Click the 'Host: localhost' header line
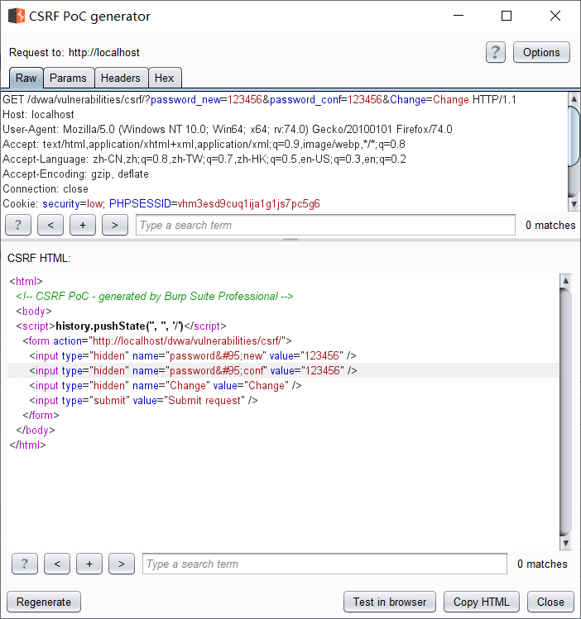This screenshot has height=619, width=581. coord(38,115)
